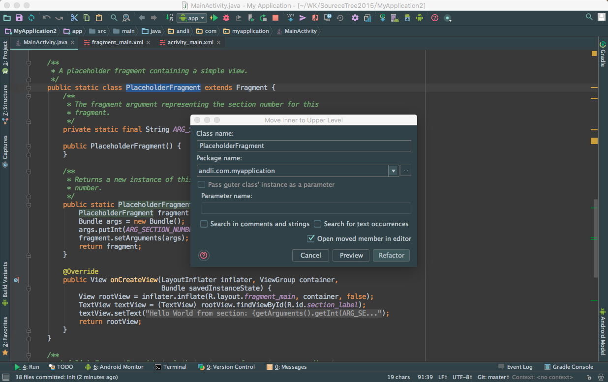Click Search Everywhere magnifier at top right
Viewport: 608px width, 382px height.
click(x=589, y=17)
